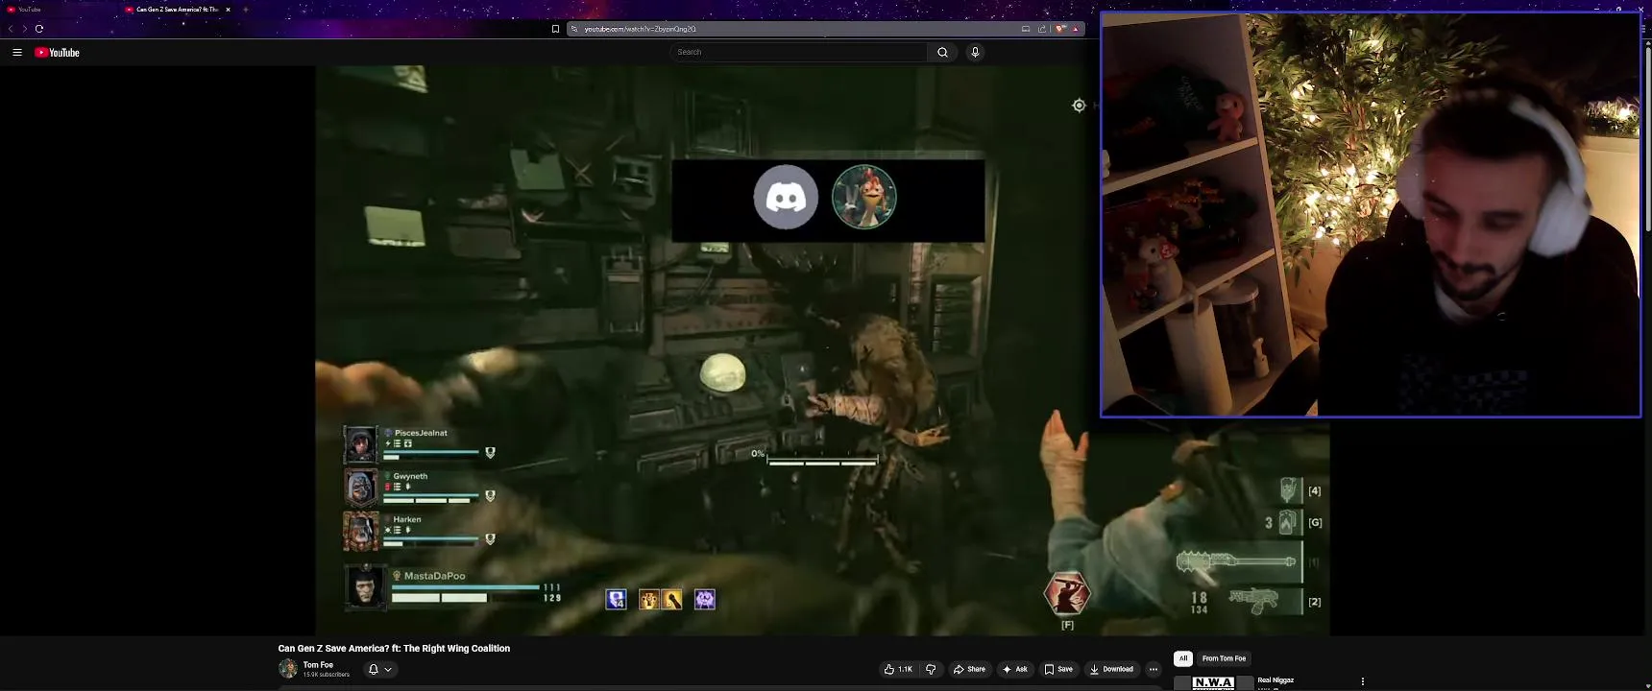1652x691 pixels.
Task: Click the webcam overlay window
Action: 1371,215
